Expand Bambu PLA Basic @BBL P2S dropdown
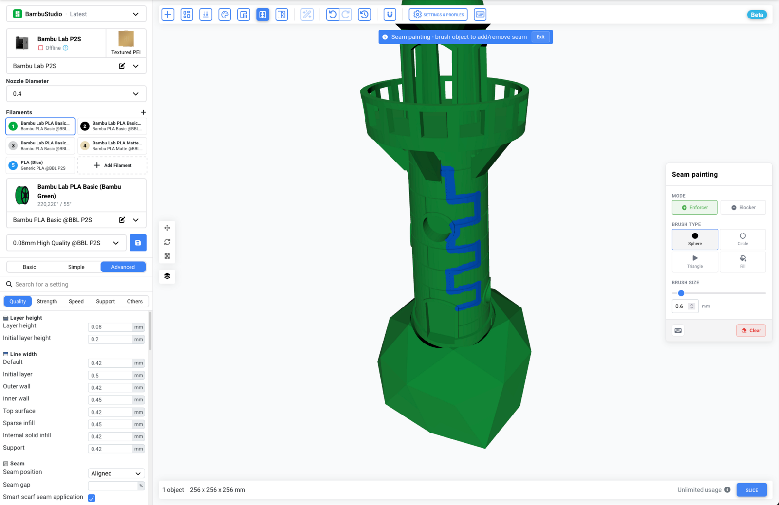 pos(136,220)
